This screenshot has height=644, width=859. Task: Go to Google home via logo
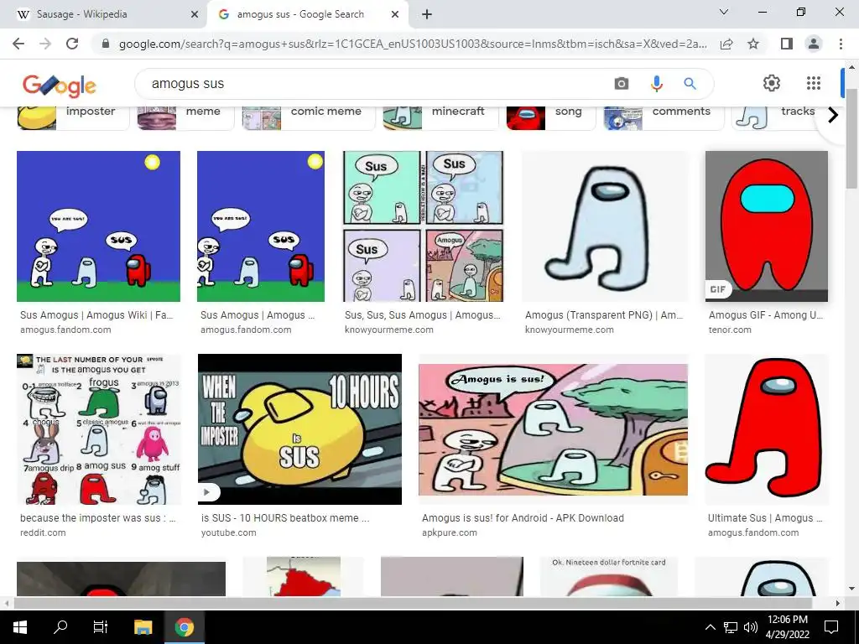point(60,85)
